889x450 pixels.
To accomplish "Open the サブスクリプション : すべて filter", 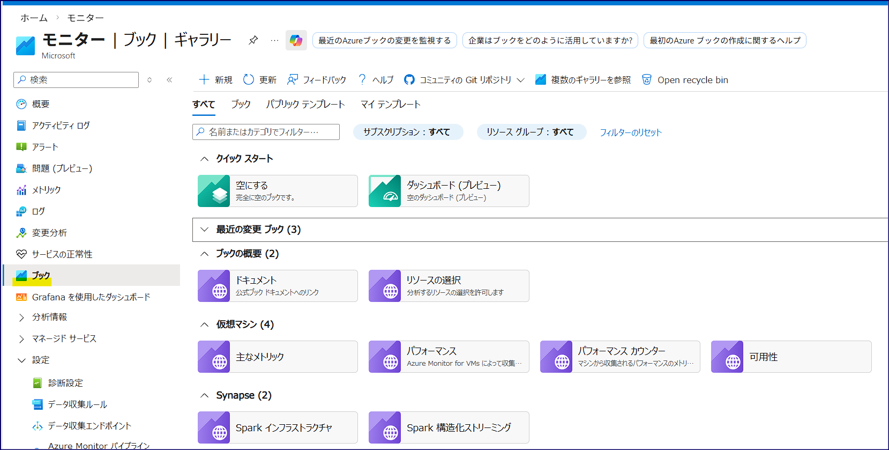I will (408, 132).
